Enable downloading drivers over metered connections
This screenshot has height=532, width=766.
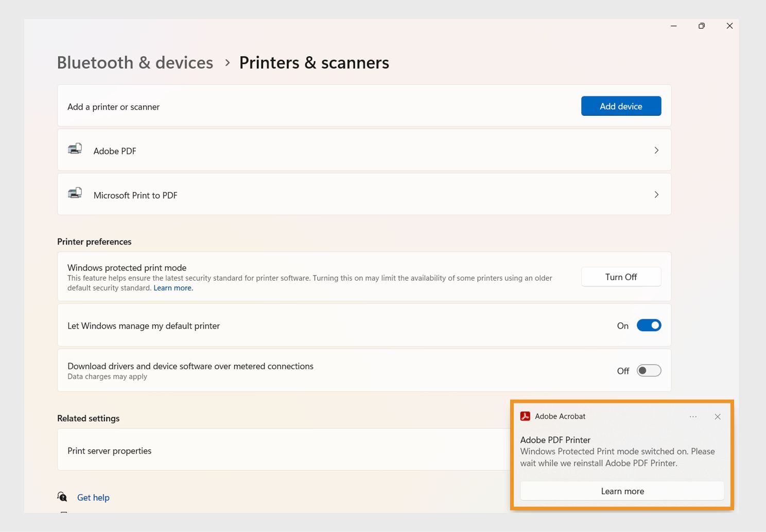click(649, 370)
